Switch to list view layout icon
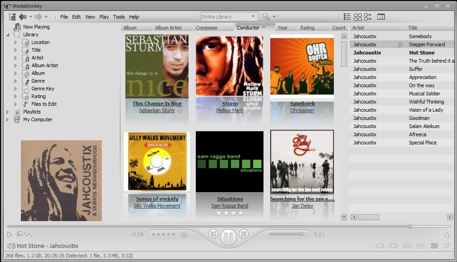 tap(347, 17)
